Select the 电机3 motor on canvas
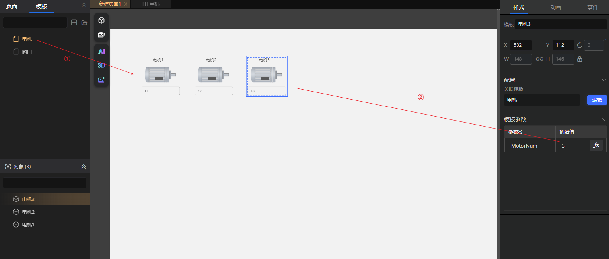609x259 pixels. tap(266, 75)
